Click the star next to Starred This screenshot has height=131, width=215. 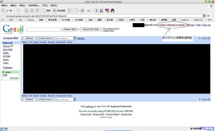[12, 46]
